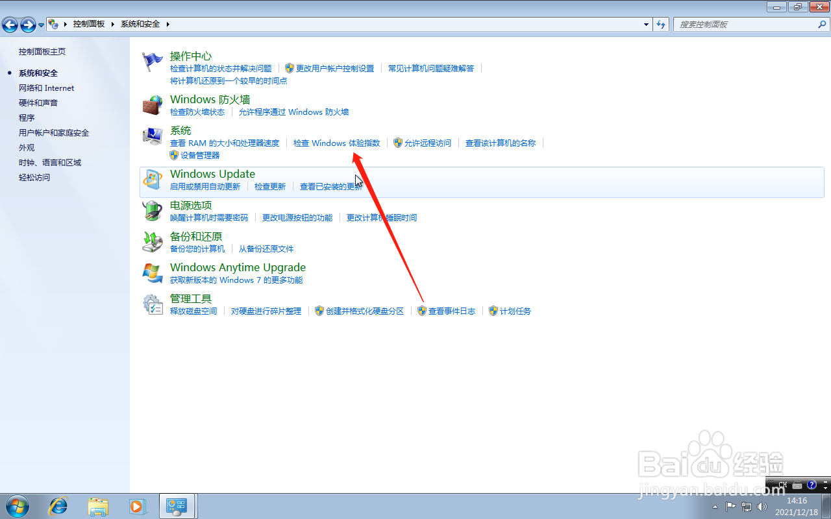This screenshot has height=519, width=831.
Task: Open the 系统 heading link
Action: tap(180, 130)
